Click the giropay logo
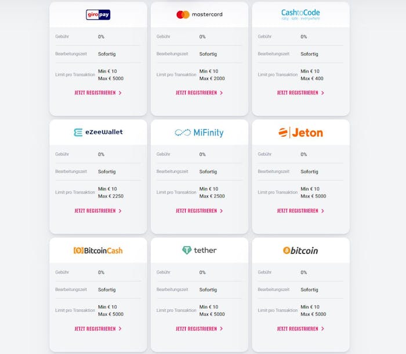The image size is (406, 354). coord(98,14)
